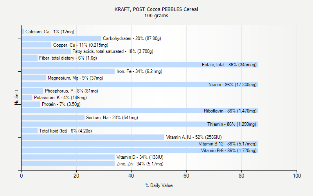Click the 'Protein - 7% (3.50g)' label
The image size is (313, 196).
tap(61, 104)
